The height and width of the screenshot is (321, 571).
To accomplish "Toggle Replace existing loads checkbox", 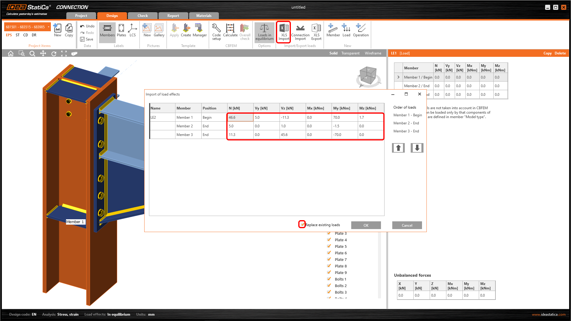I will click(x=302, y=225).
